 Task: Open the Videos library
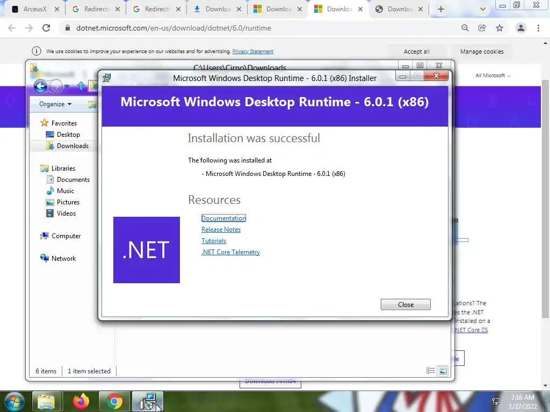coord(61,214)
